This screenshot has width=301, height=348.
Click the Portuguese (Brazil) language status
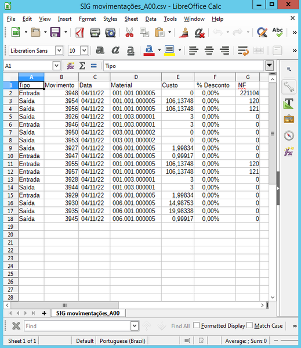122,341
